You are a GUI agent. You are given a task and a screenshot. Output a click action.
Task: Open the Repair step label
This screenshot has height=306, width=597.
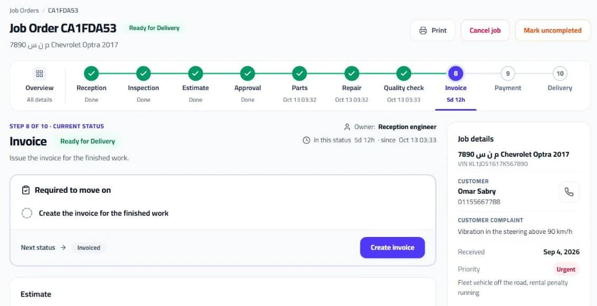coord(352,88)
